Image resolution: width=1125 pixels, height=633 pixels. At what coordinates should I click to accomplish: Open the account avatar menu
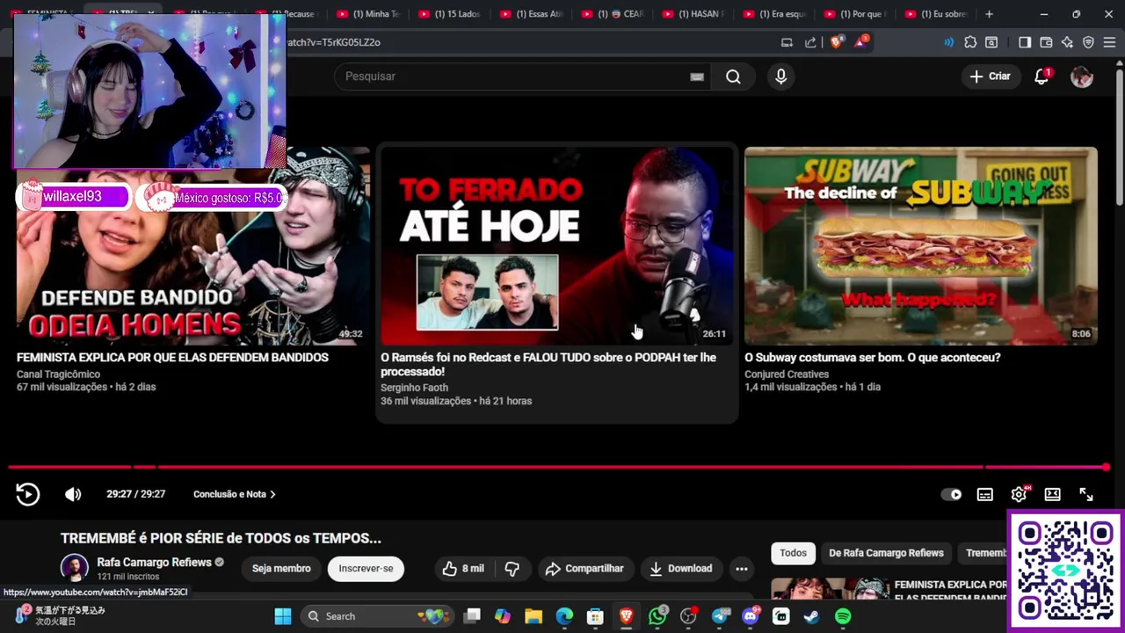(x=1082, y=76)
